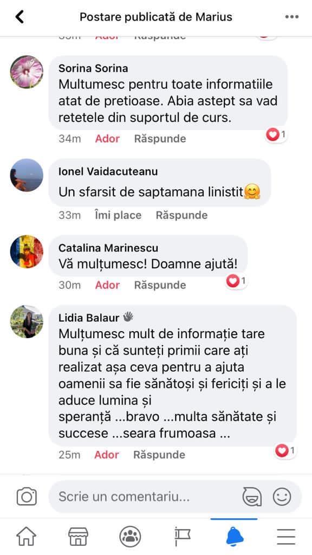Image resolution: width=312 pixels, height=555 pixels.
Task: Tap the camera icon to attach photo
Action: (x=27, y=496)
